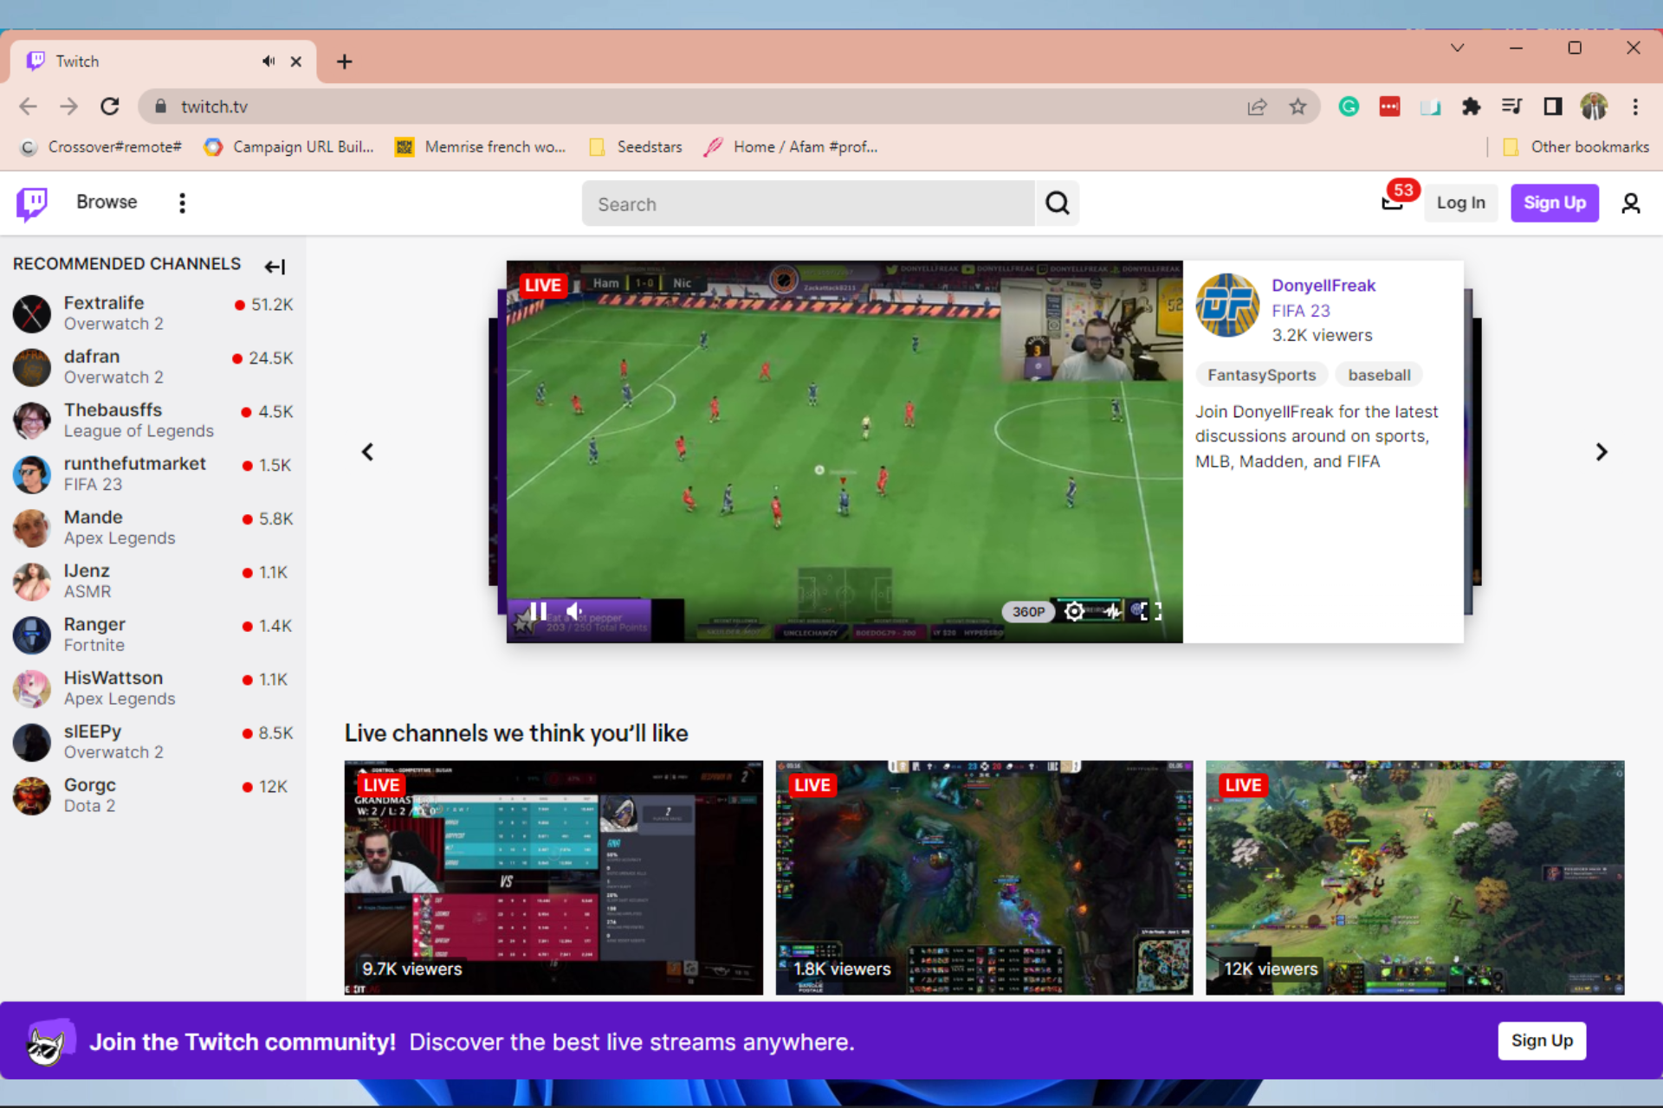Open the Crossover#remote# bookmark
1663x1108 pixels.
(x=101, y=147)
